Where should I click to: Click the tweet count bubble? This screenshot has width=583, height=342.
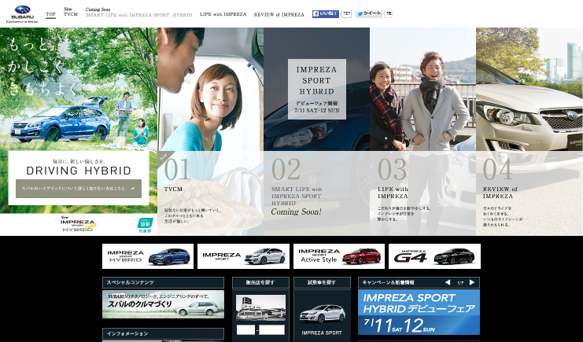point(388,13)
